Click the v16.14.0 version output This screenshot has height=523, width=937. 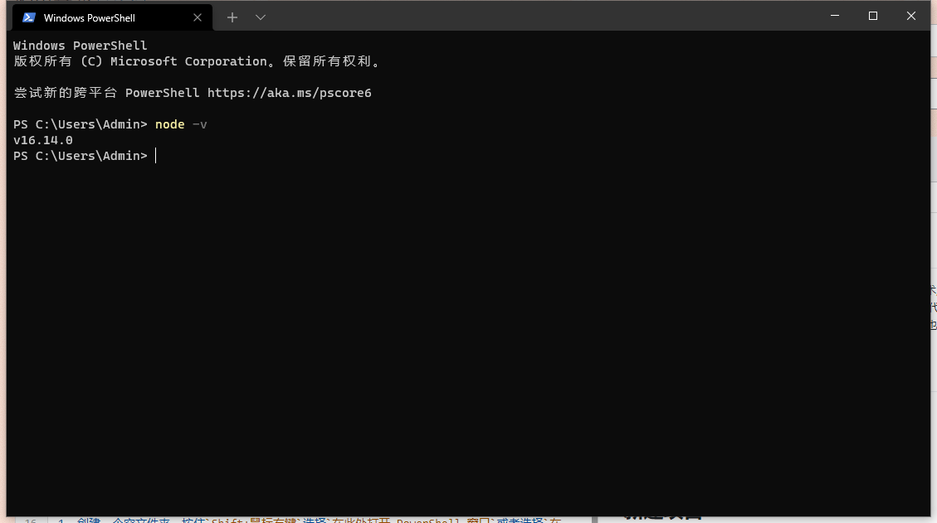click(43, 140)
